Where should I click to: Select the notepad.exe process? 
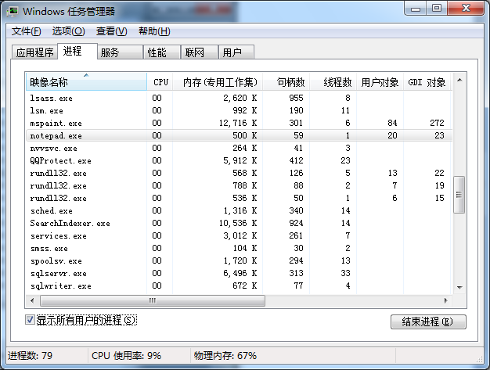239,135
